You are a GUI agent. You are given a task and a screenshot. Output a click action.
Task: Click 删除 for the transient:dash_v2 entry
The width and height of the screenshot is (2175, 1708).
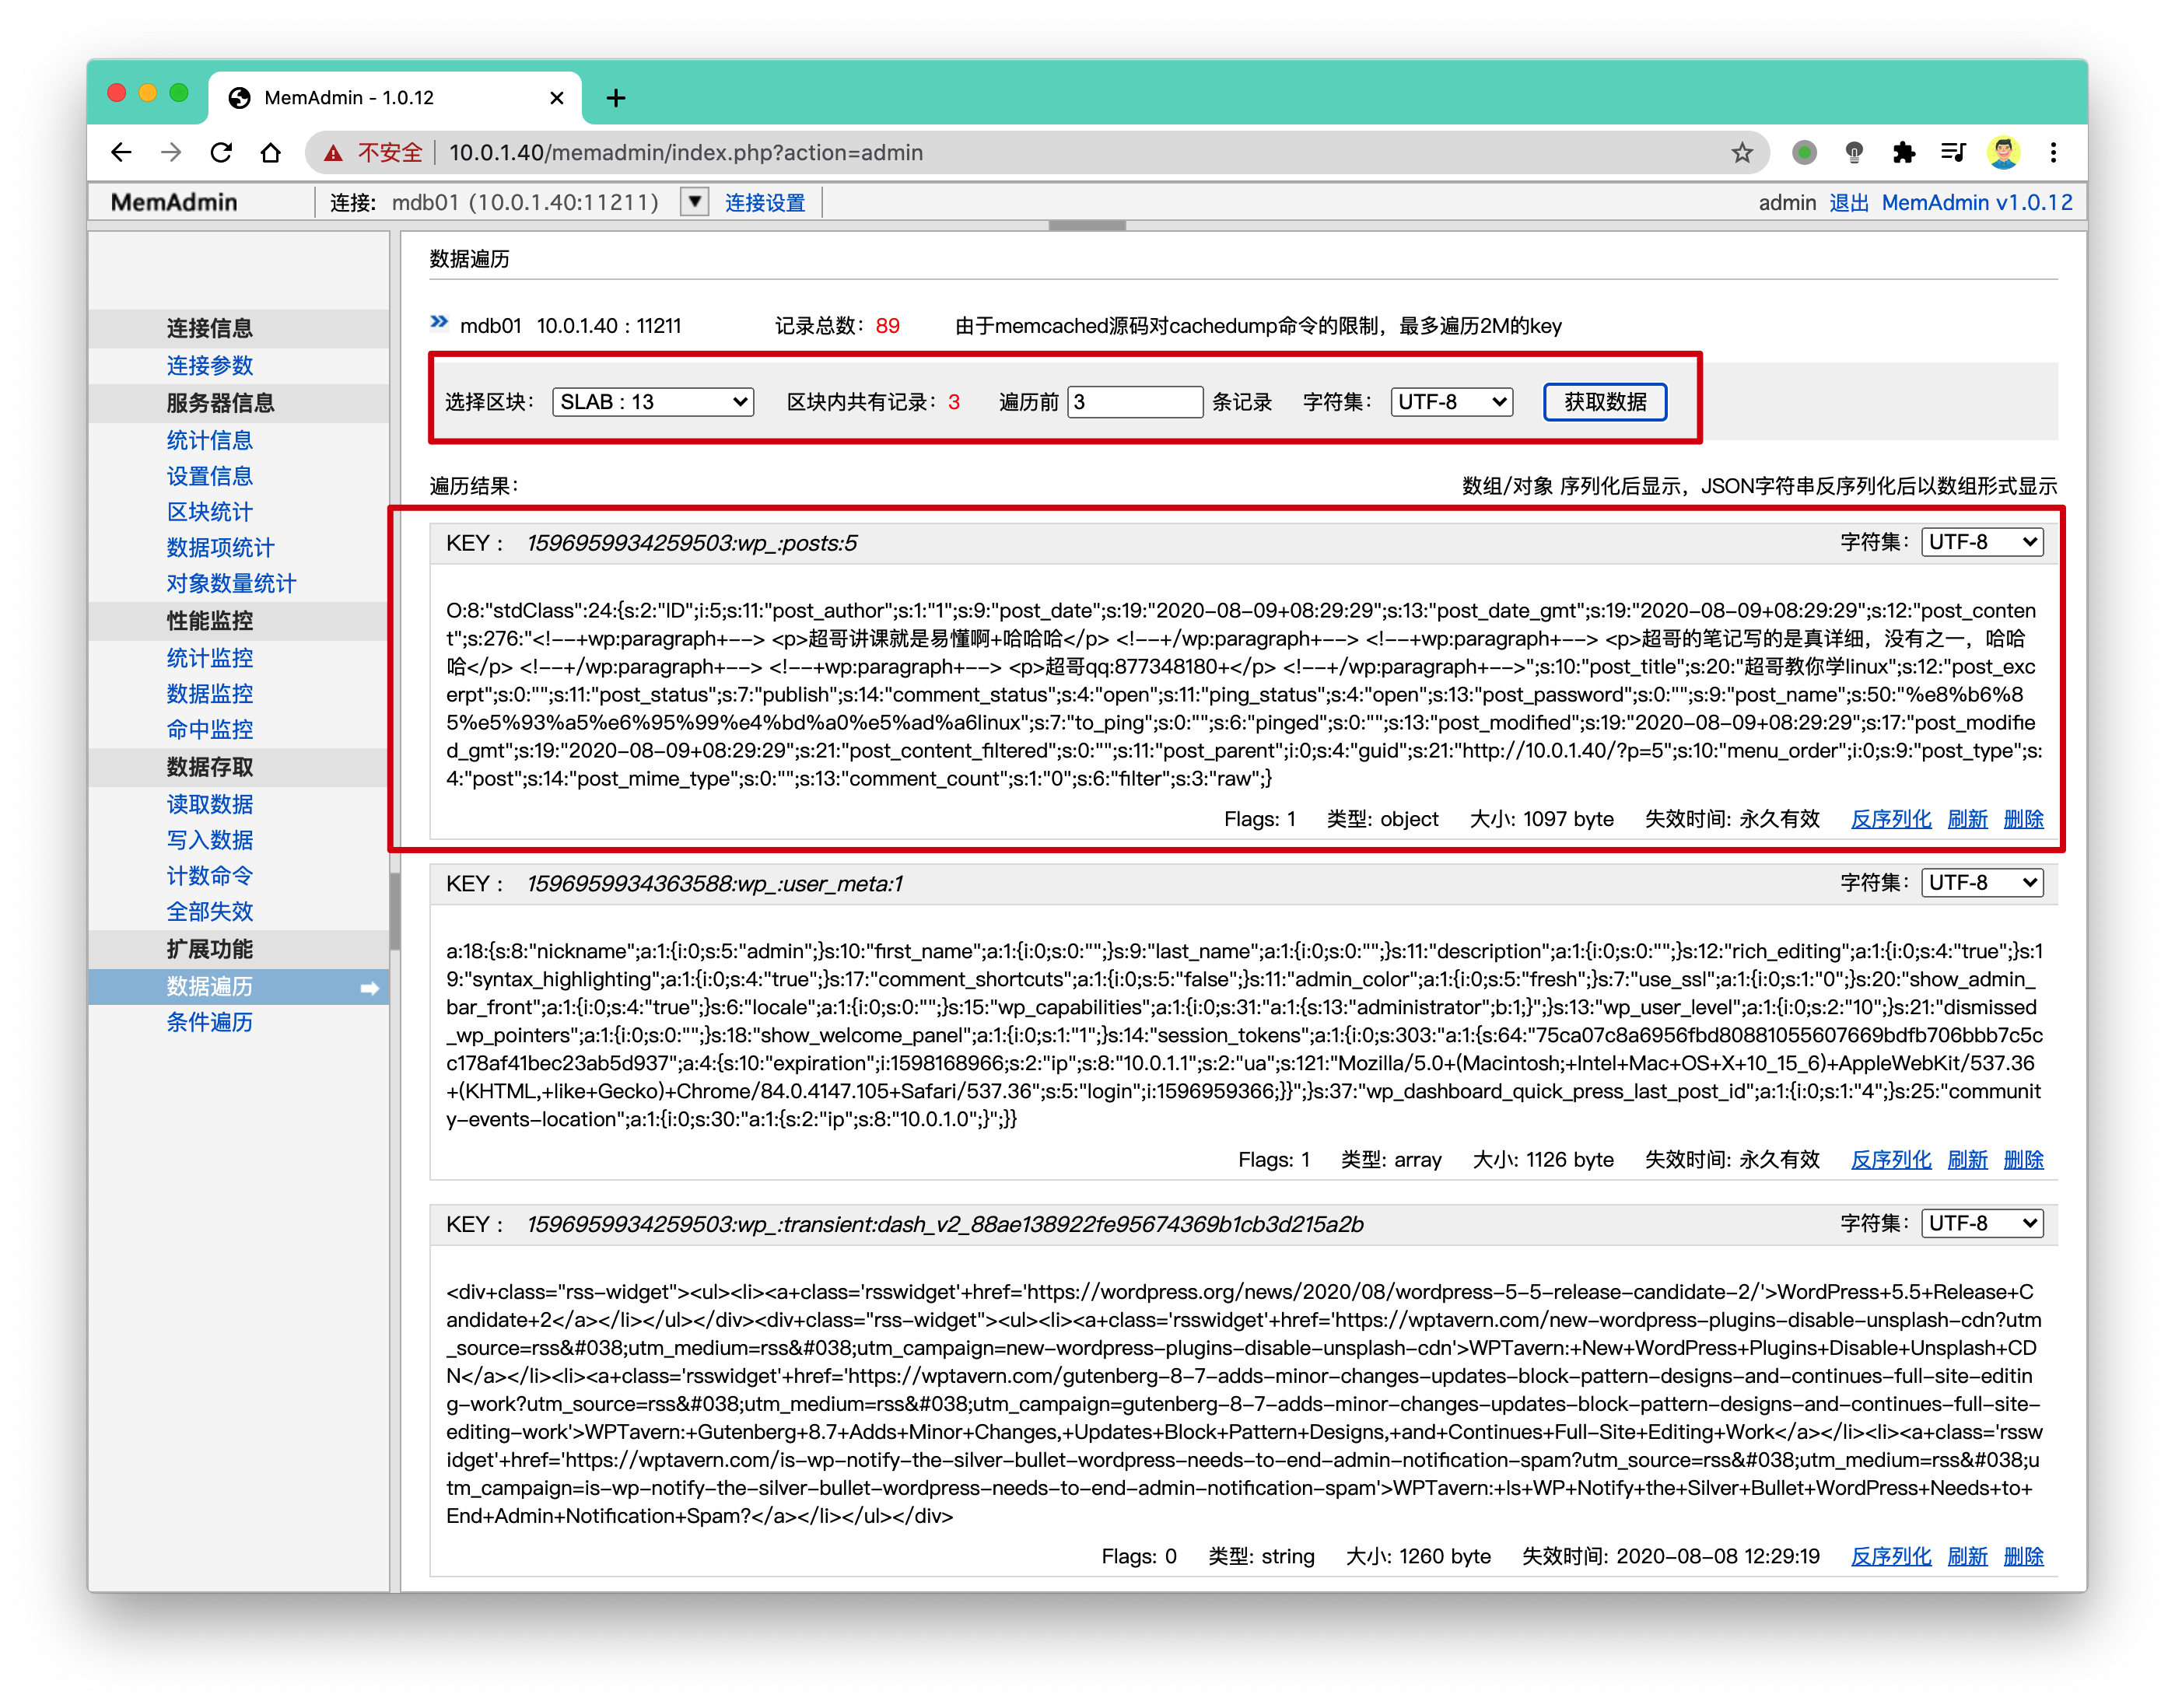(2023, 1557)
